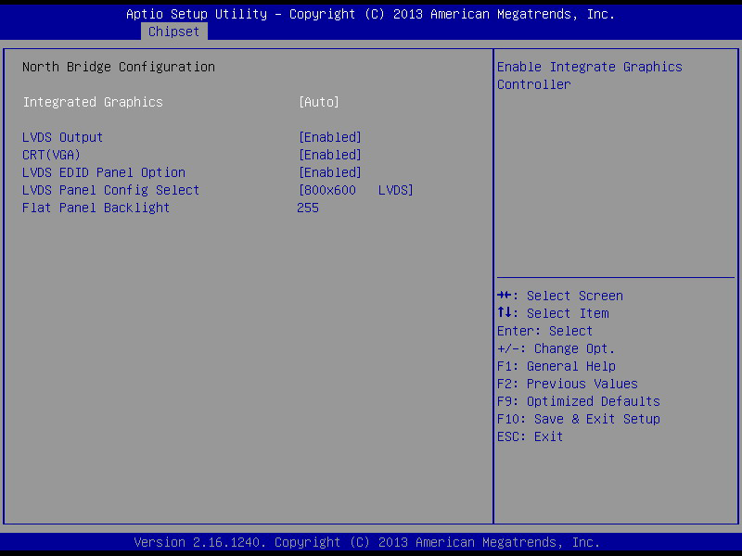Click the North Bridge Configuration heading
742x556 pixels.
pos(119,67)
